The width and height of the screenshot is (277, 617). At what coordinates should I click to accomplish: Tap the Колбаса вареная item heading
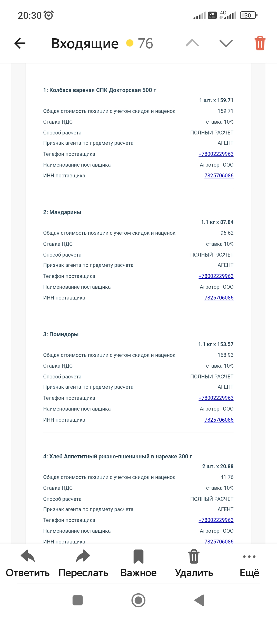100,90
